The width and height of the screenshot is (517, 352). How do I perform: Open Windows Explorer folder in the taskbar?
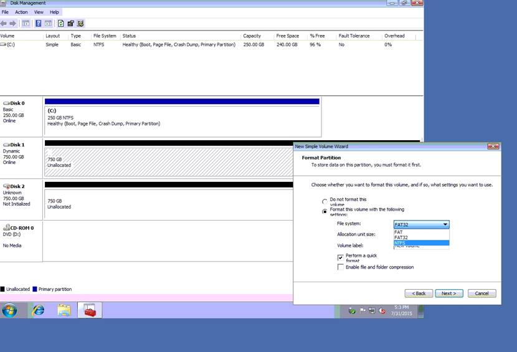pos(64,310)
